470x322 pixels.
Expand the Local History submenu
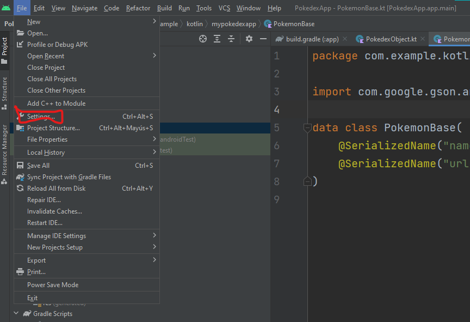[46, 153]
